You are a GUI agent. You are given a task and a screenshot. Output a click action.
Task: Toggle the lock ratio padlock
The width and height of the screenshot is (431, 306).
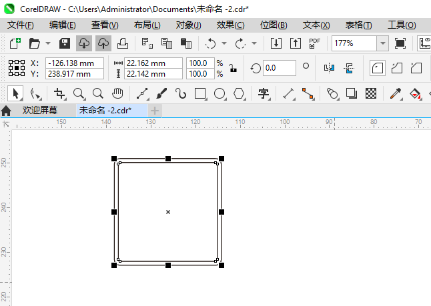click(x=233, y=68)
